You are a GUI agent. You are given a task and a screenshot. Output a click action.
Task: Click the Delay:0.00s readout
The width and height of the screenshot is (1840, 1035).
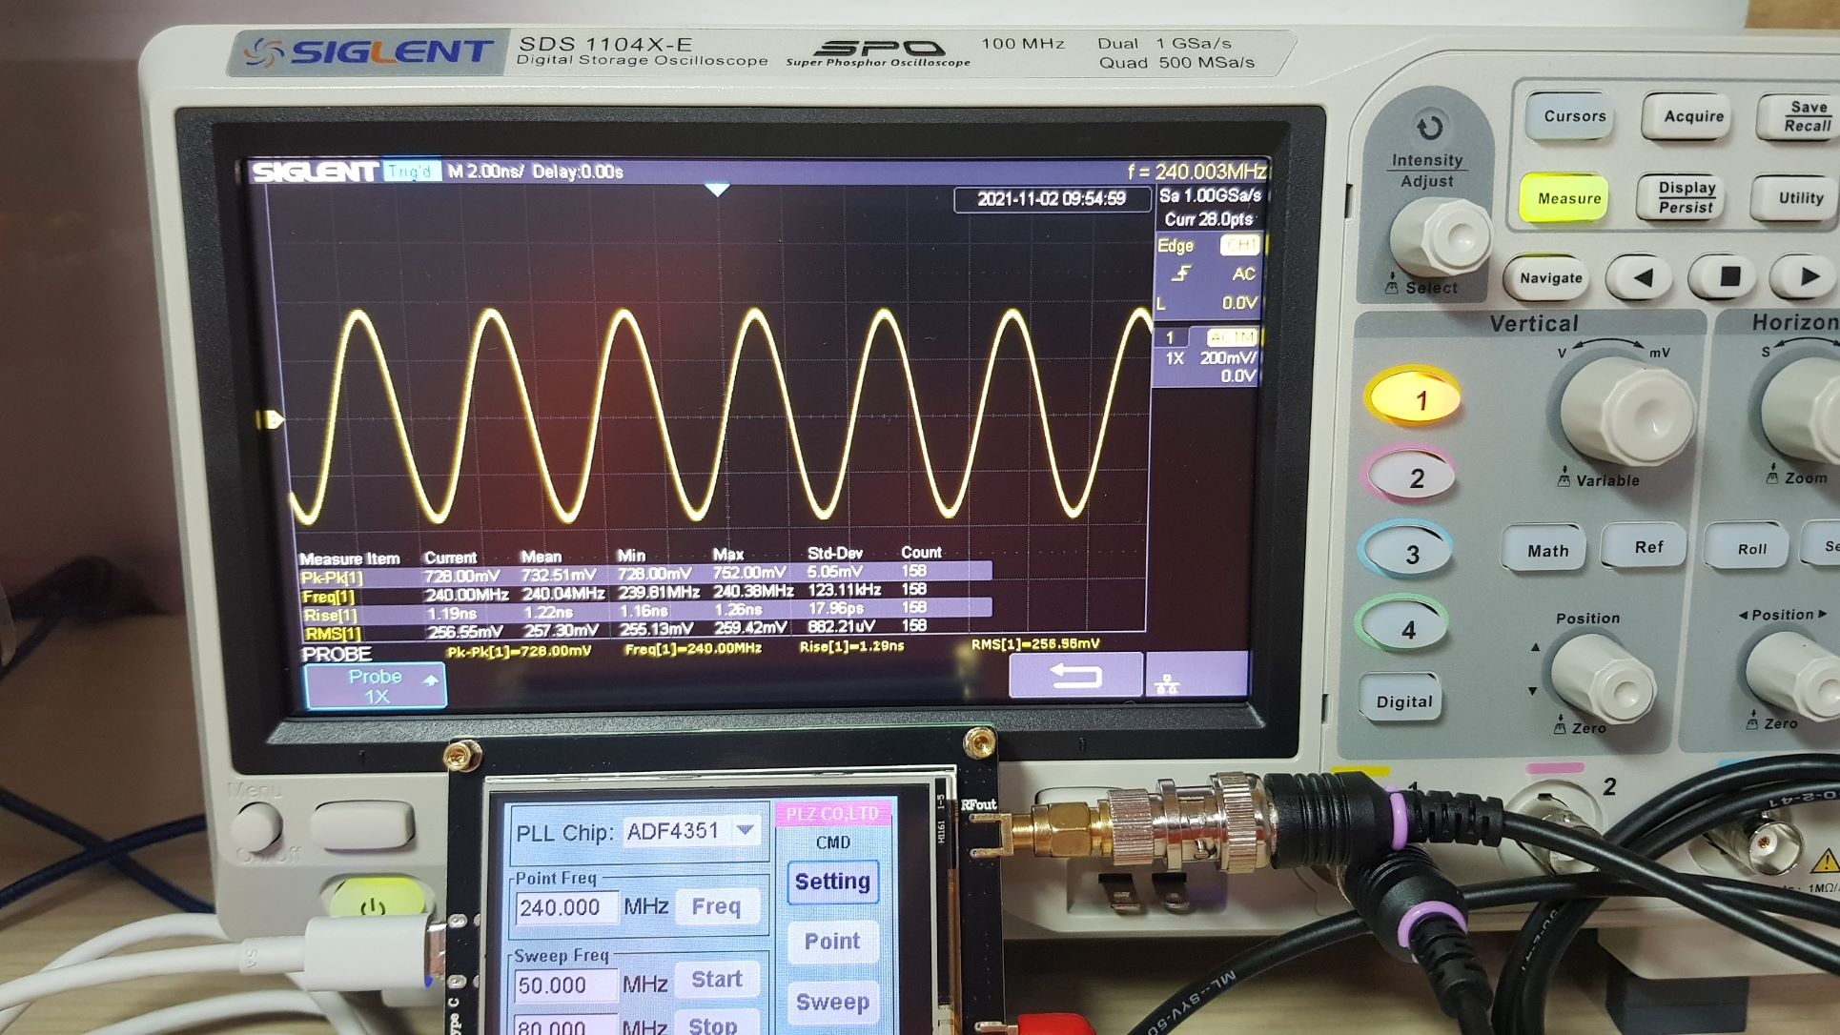(577, 172)
